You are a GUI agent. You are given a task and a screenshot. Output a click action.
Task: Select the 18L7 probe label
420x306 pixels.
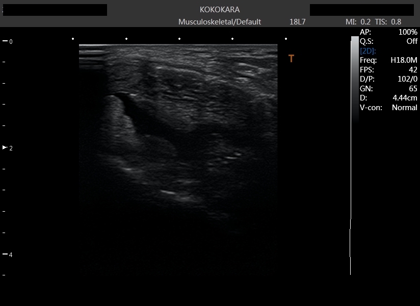297,22
